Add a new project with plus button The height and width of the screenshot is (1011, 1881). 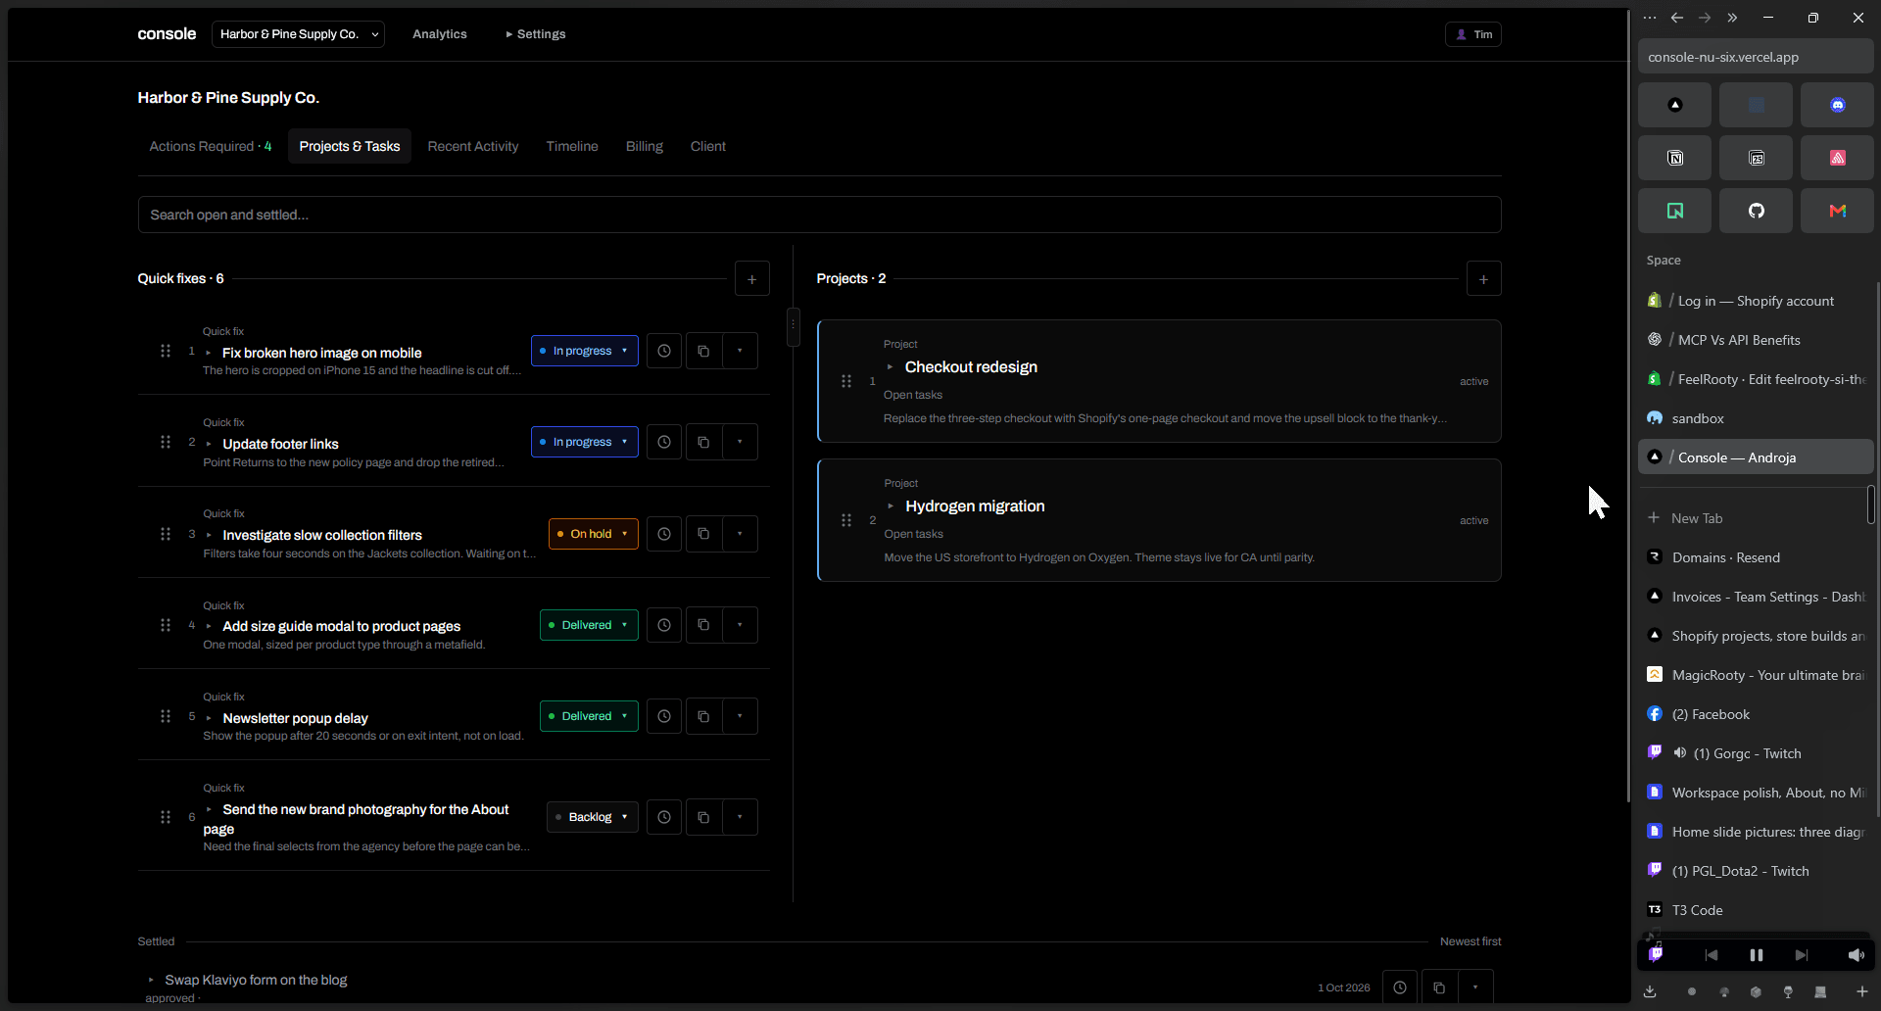pyautogui.click(x=1483, y=279)
